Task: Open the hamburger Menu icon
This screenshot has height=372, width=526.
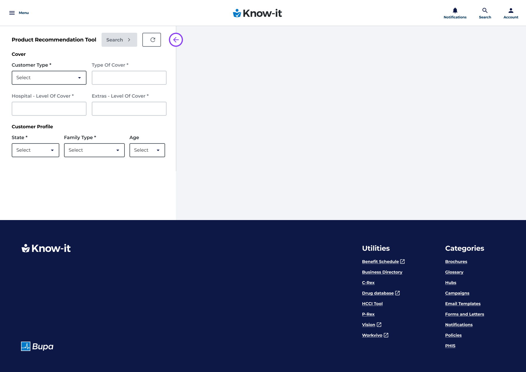Action: click(x=12, y=13)
